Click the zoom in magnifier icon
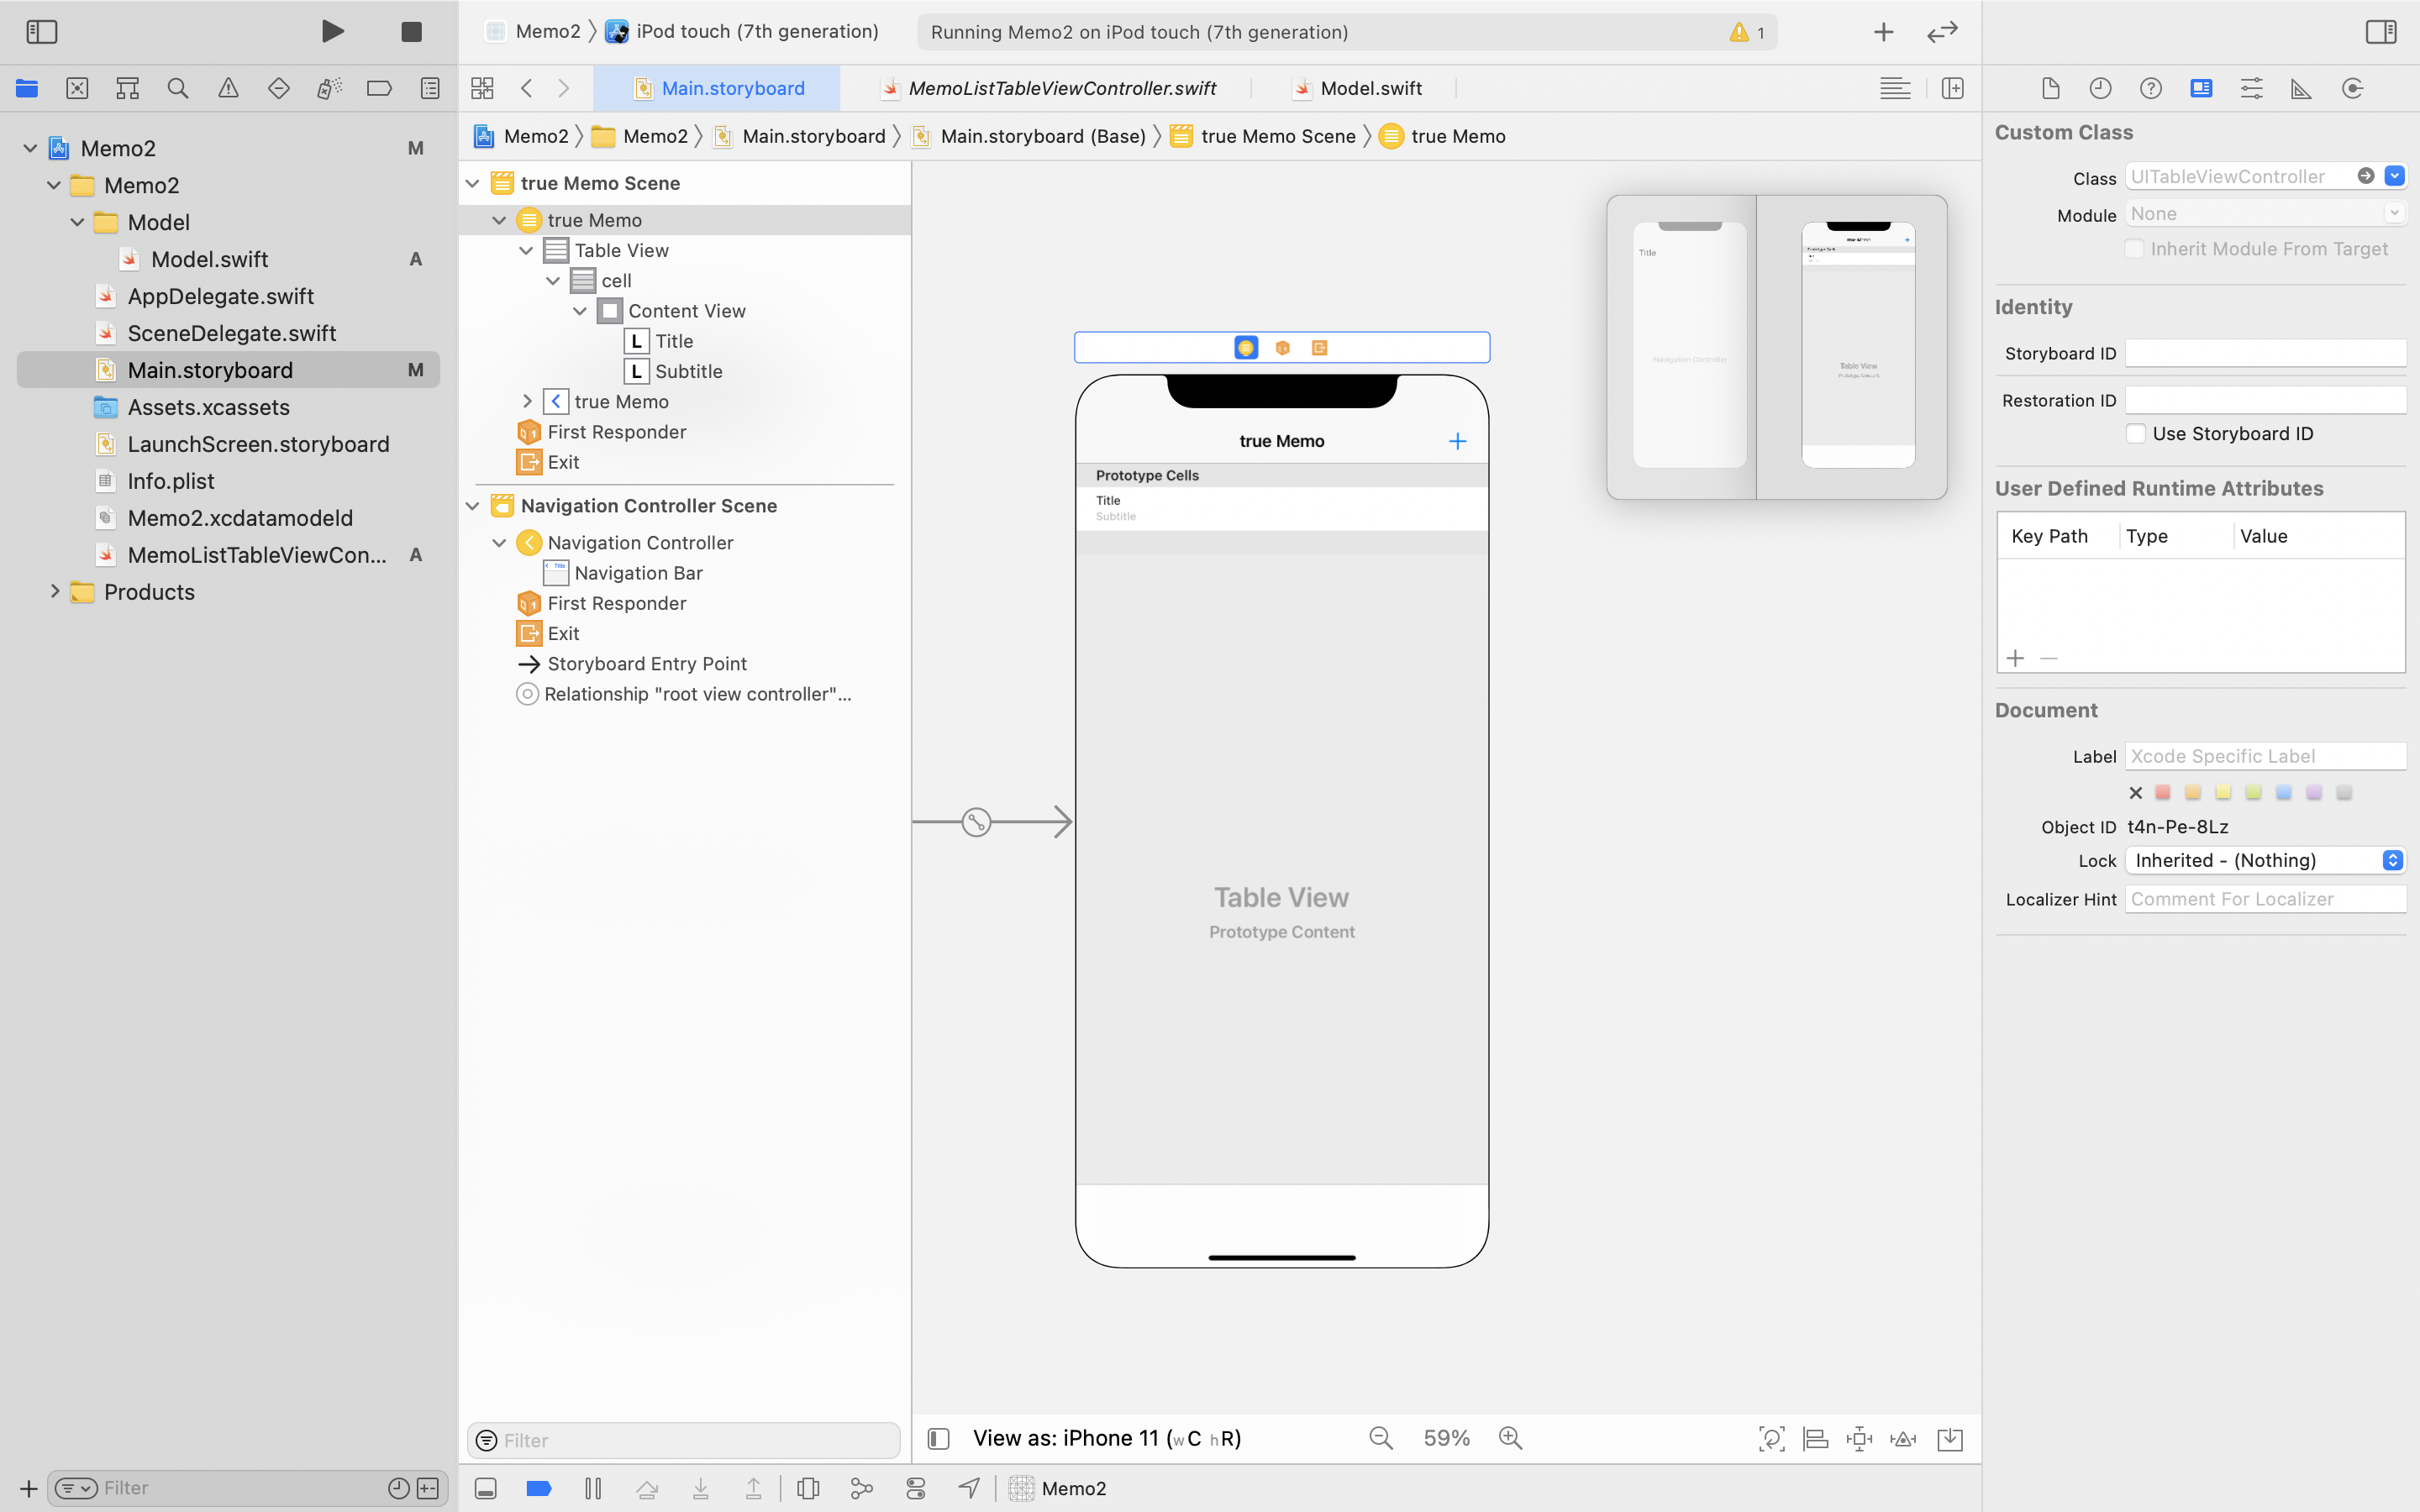 (x=1510, y=1438)
